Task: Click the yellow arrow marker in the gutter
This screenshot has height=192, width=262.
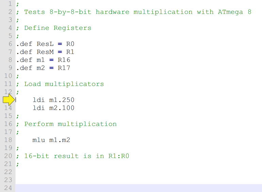Action: (8, 100)
